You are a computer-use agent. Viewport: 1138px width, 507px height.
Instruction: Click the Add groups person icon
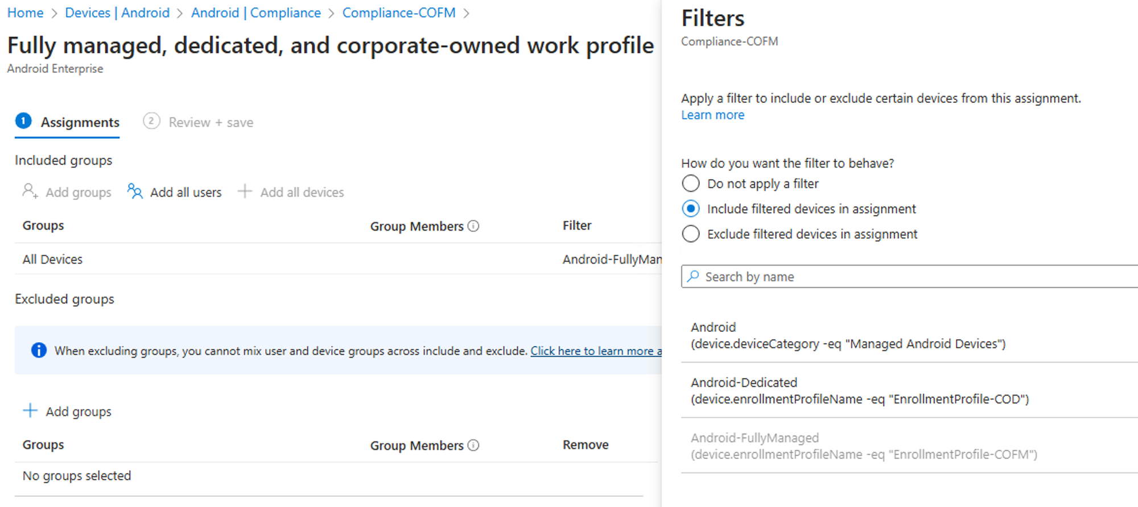30,191
